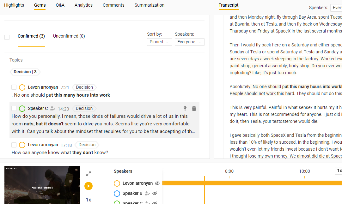This screenshot has width=342, height=204.
Task: Jump to timestamp 7:21
Action: coord(65,87)
